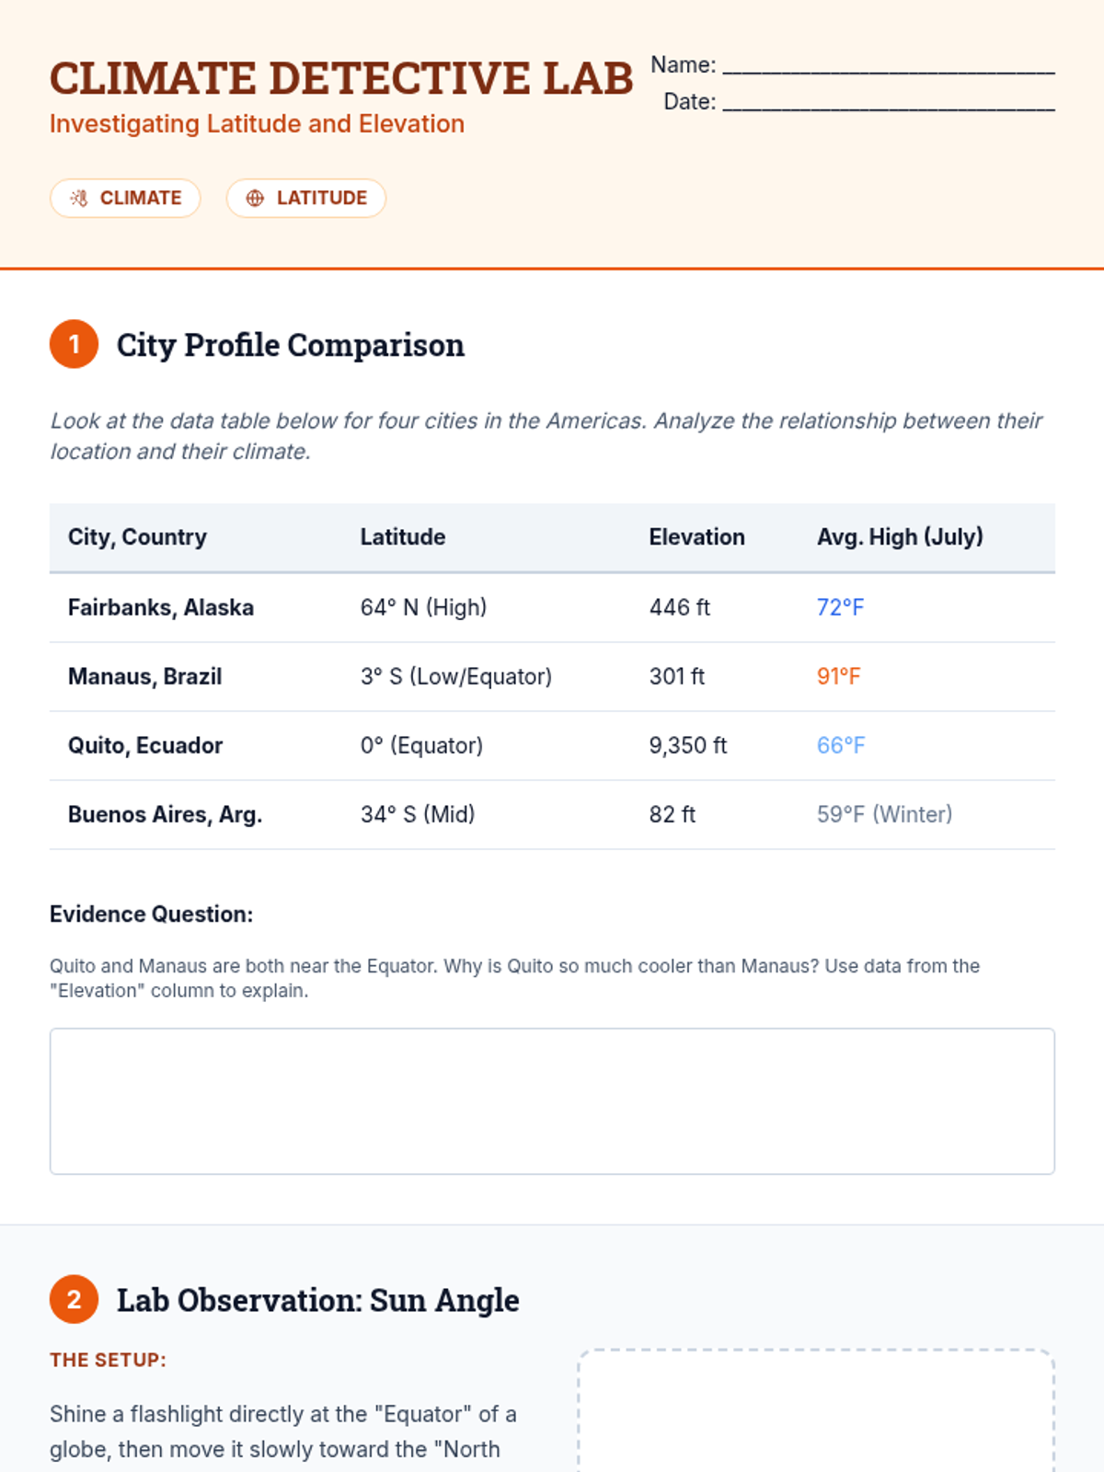
Task: Click the orange number 2 section badge
Action: (x=74, y=1299)
